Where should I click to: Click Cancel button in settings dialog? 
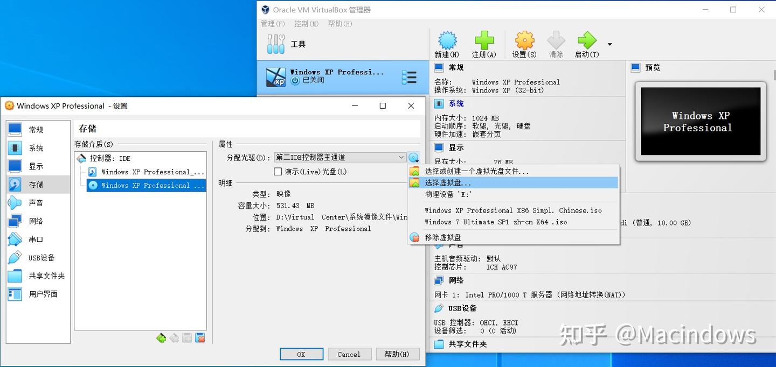(349, 354)
